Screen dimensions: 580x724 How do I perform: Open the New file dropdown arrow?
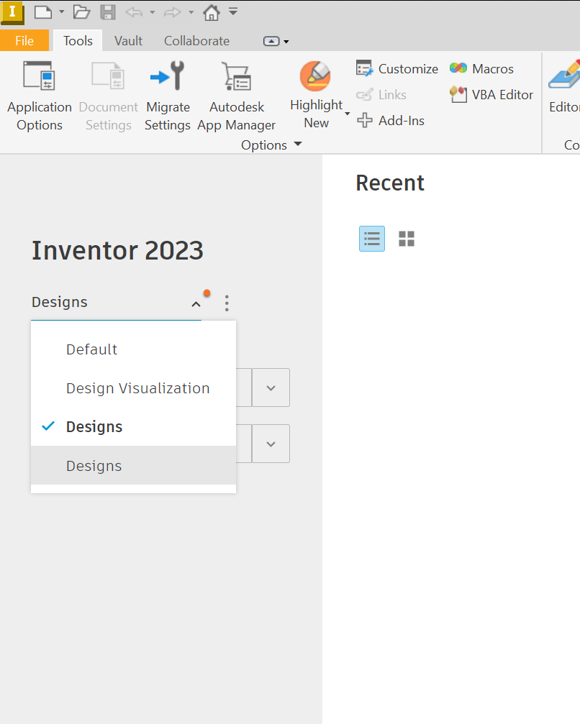tap(61, 12)
